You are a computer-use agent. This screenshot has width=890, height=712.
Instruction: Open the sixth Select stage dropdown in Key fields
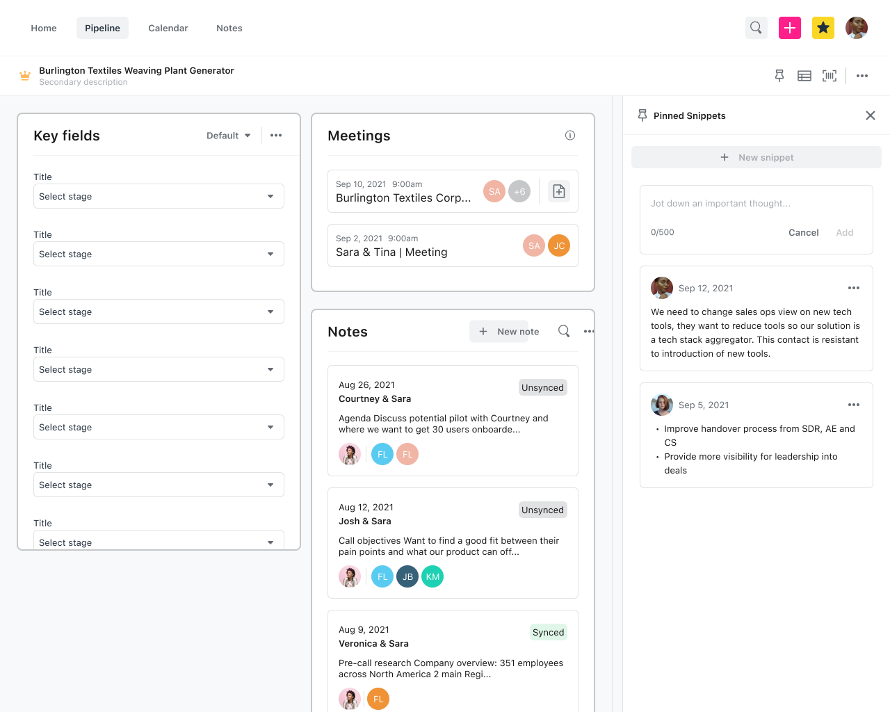(x=159, y=485)
